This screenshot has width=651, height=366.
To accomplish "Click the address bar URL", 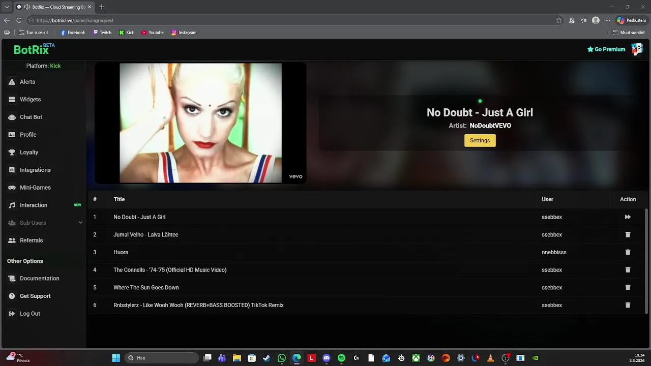I will coord(75,20).
